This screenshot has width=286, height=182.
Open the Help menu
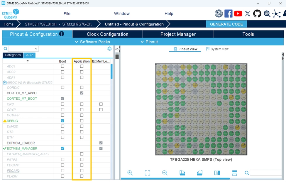click(x=169, y=14)
